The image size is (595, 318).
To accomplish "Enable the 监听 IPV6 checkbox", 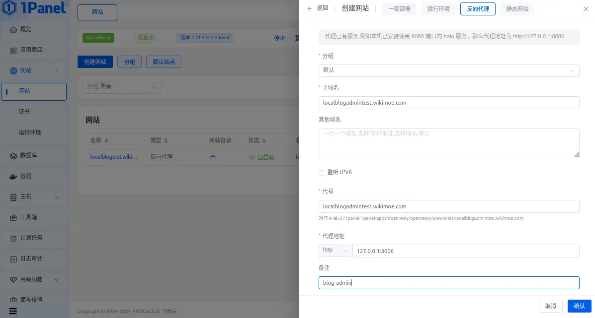I will click(321, 172).
